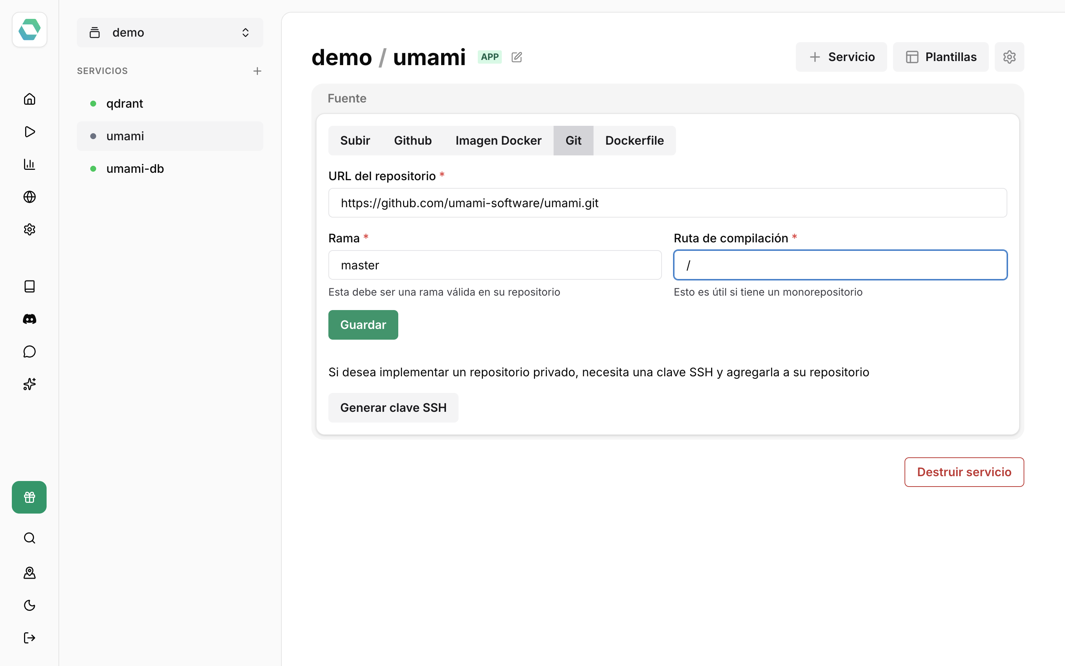Open the bar chart monitoring icon

pyautogui.click(x=30, y=164)
